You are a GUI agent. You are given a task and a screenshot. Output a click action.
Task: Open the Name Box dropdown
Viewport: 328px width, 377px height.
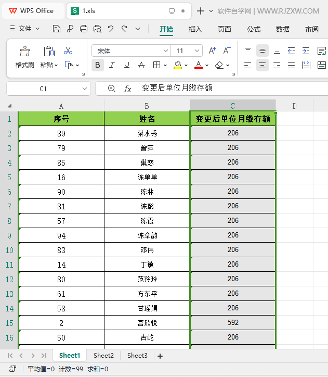tap(84, 89)
